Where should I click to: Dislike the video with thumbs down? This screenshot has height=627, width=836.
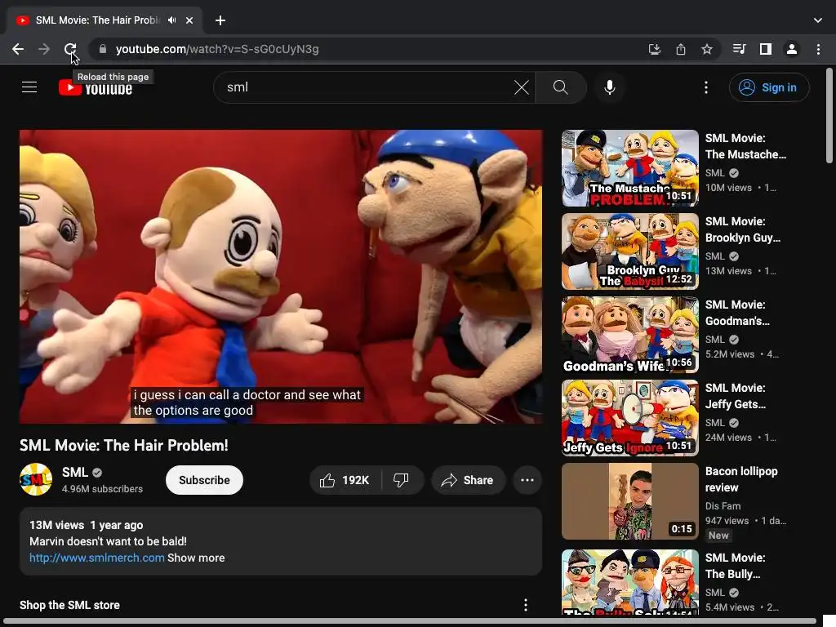point(402,480)
